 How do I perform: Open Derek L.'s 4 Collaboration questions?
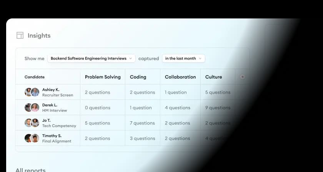(178, 107)
